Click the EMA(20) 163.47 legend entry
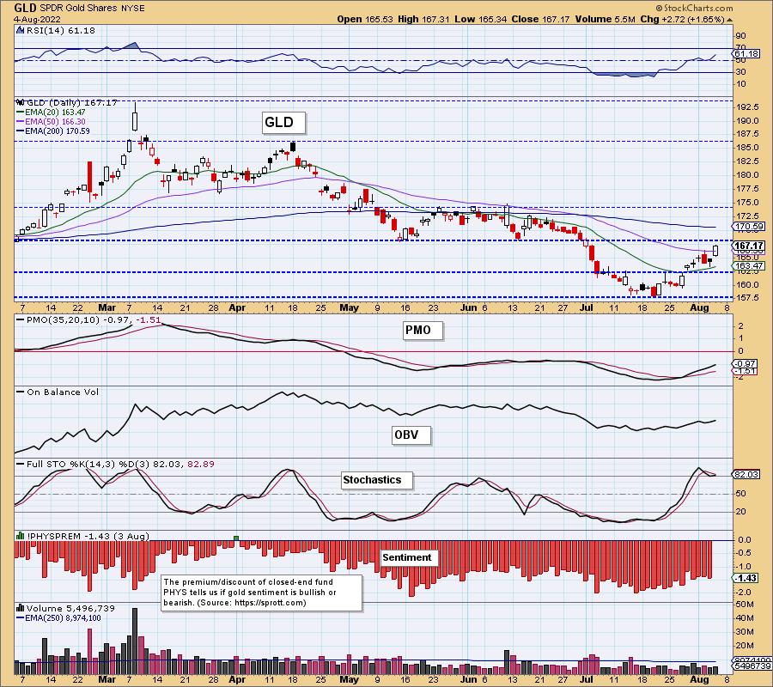The image size is (773, 687). click(x=51, y=112)
